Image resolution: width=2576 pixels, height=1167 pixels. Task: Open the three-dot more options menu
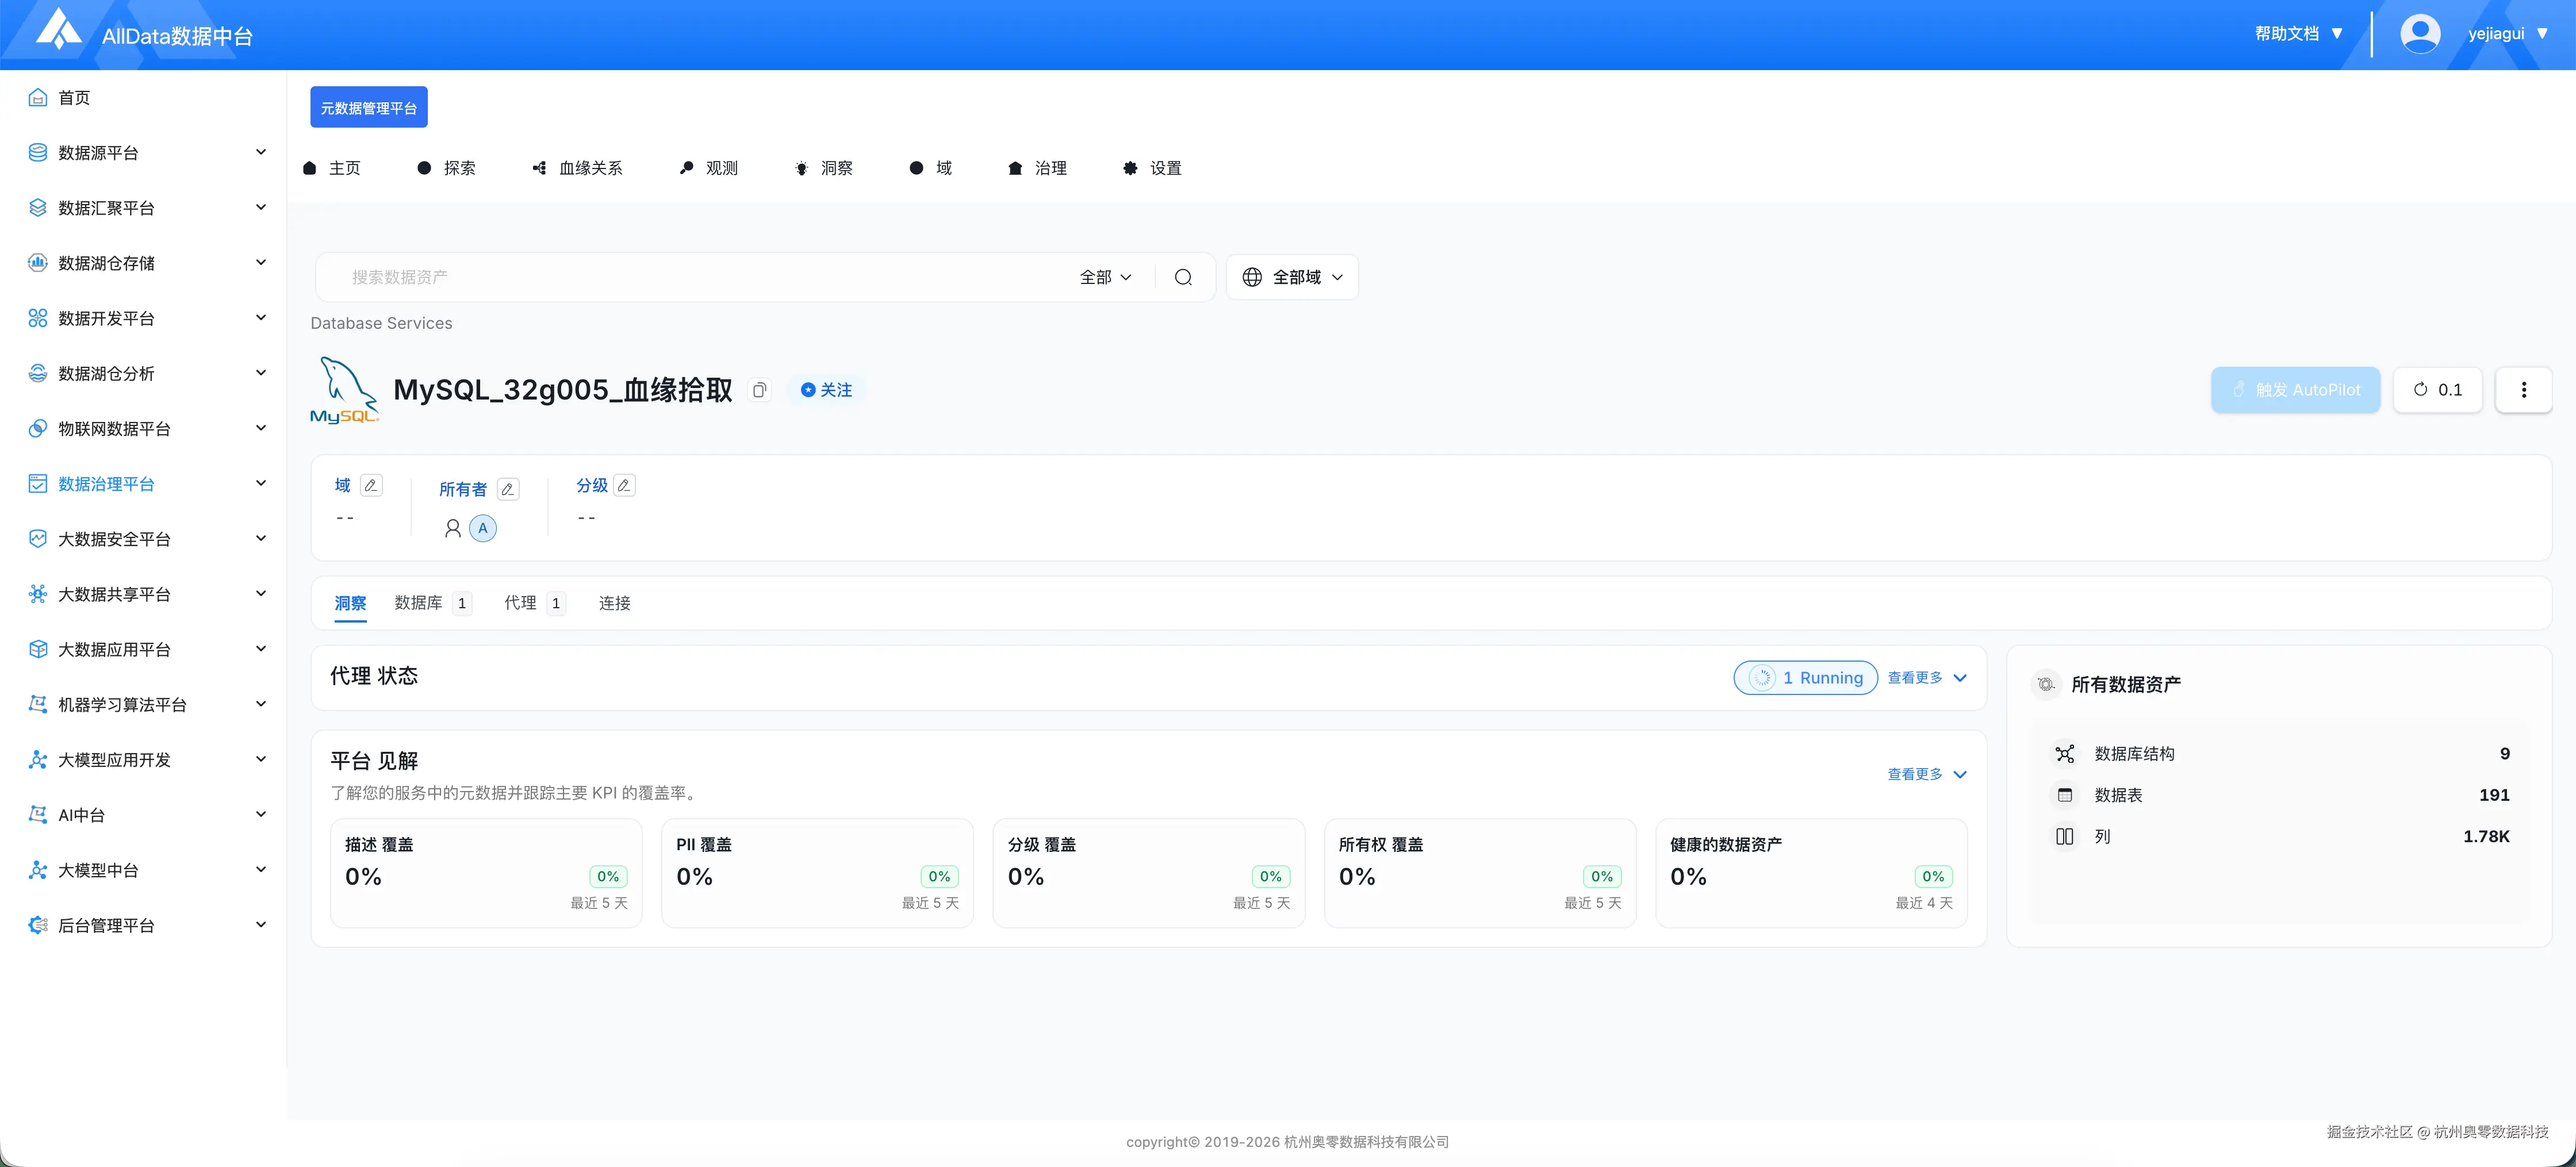[2523, 390]
